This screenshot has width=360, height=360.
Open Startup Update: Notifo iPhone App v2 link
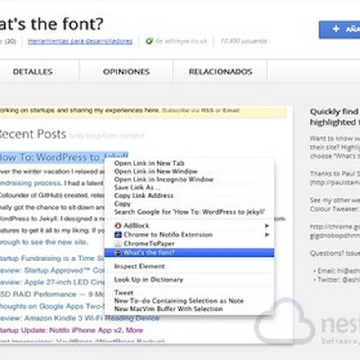coord(72,330)
